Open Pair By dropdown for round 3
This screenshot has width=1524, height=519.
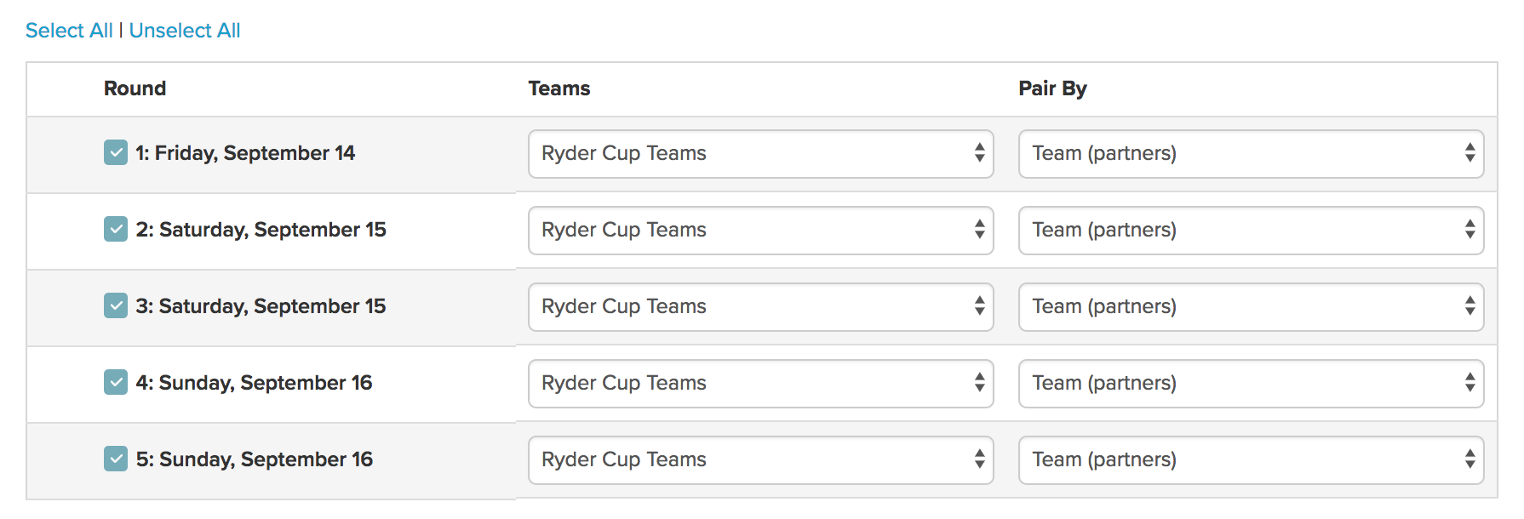pos(1251,307)
